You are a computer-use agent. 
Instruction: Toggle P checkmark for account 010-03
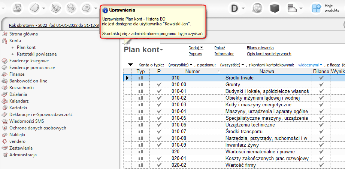tap(159, 104)
